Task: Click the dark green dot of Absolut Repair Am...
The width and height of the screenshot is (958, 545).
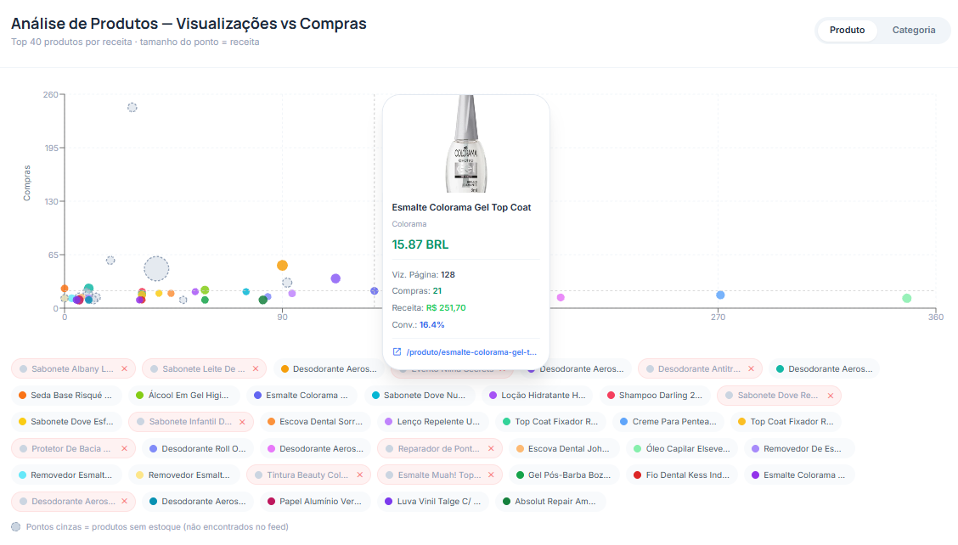Action: click(506, 501)
